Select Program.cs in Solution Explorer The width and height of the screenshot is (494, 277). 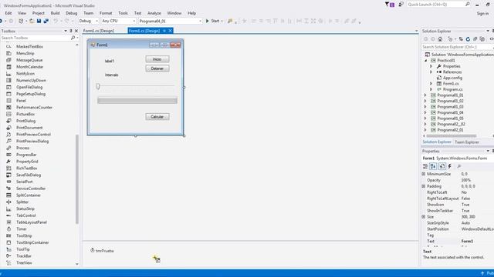(x=453, y=89)
